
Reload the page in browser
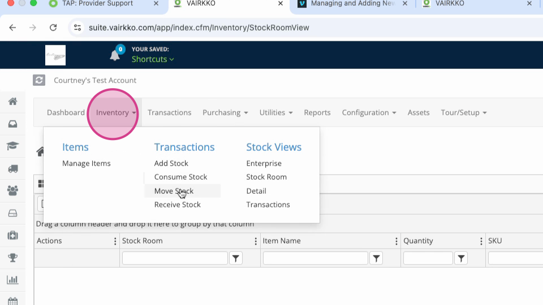click(53, 28)
